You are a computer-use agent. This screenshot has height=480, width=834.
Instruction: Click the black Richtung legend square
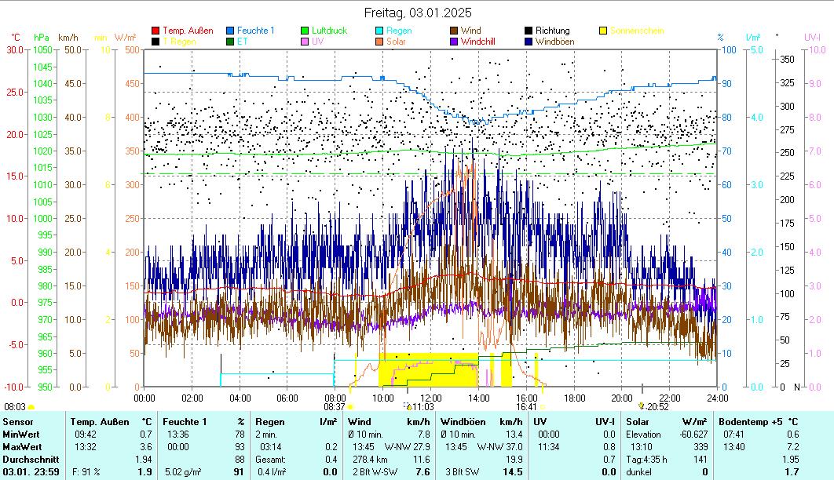point(529,31)
